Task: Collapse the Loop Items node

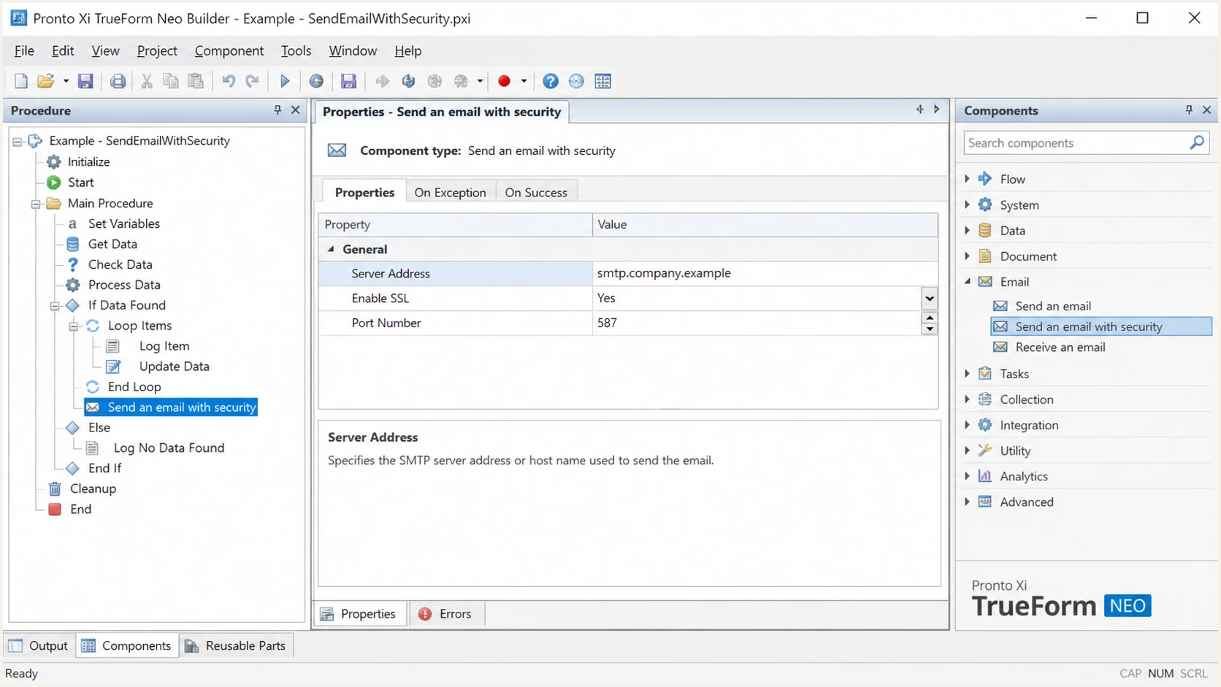Action: [x=74, y=326]
